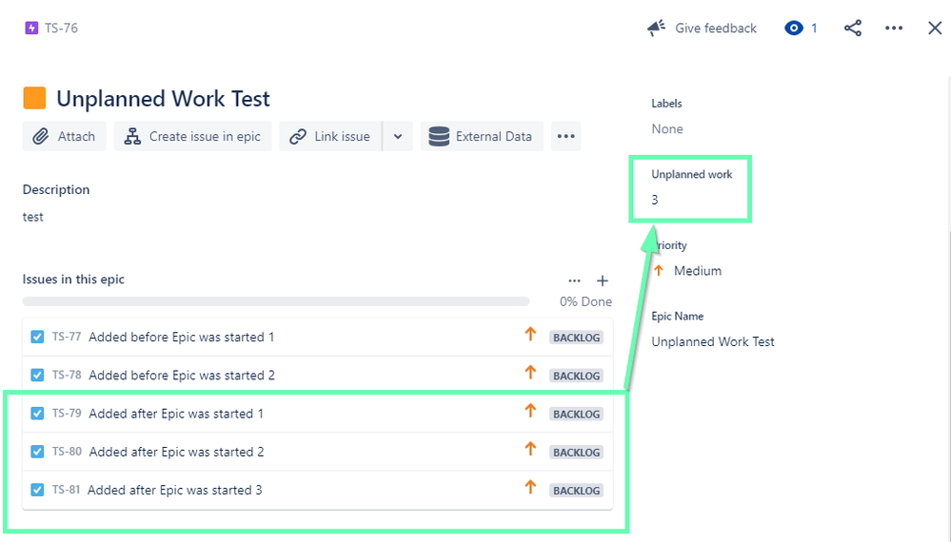Viewport: 951px width, 542px height.
Task: Click the Create issue in epic button
Action: [x=193, y=136]
